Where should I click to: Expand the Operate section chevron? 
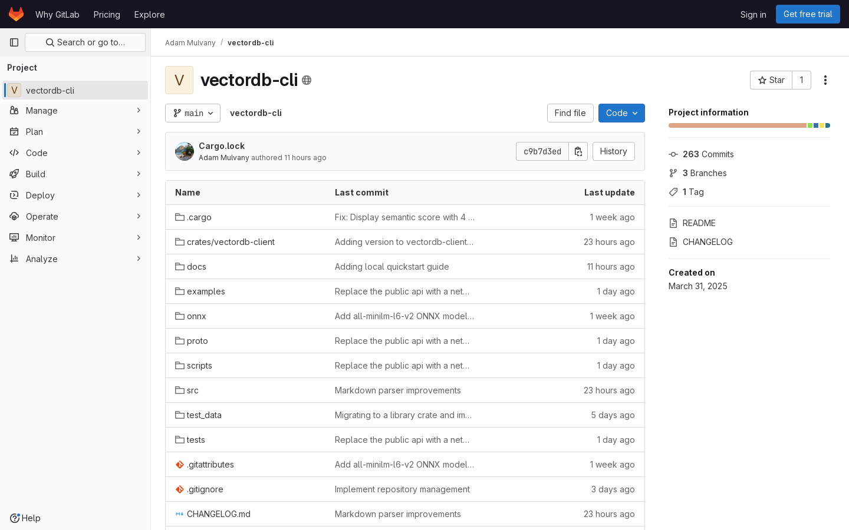(x=139, y=217)
